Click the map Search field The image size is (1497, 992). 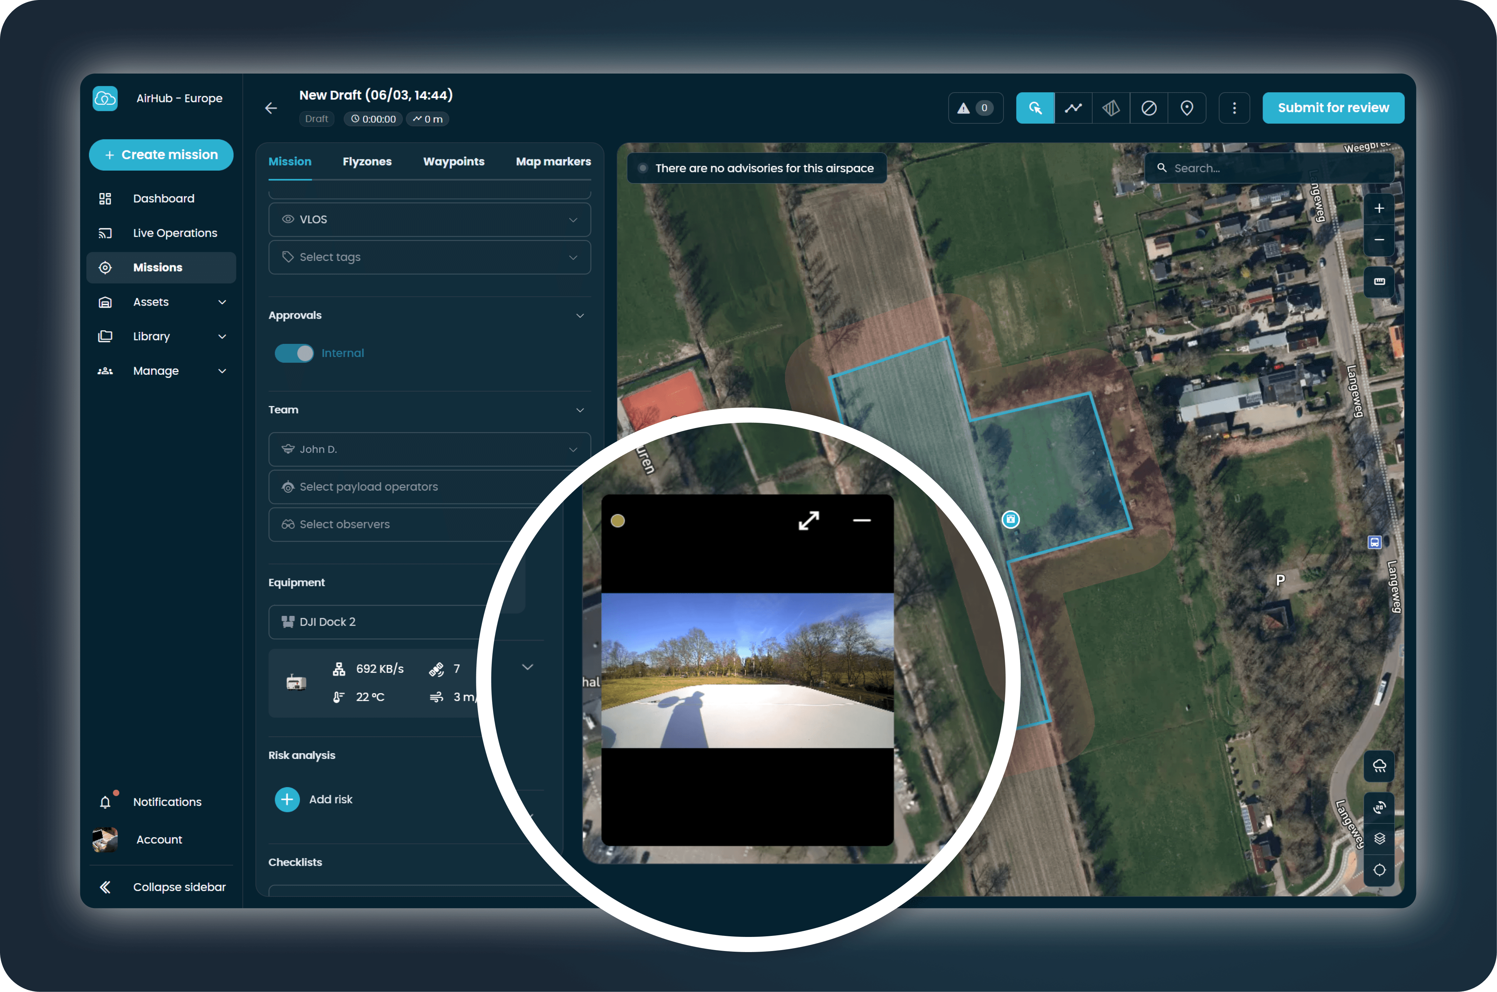[x=1269, y=168]
